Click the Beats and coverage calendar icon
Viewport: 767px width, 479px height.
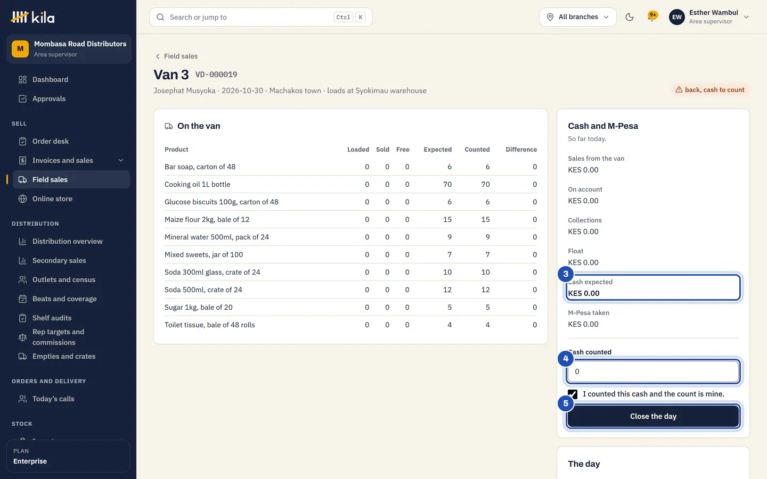tap(22, 299)
